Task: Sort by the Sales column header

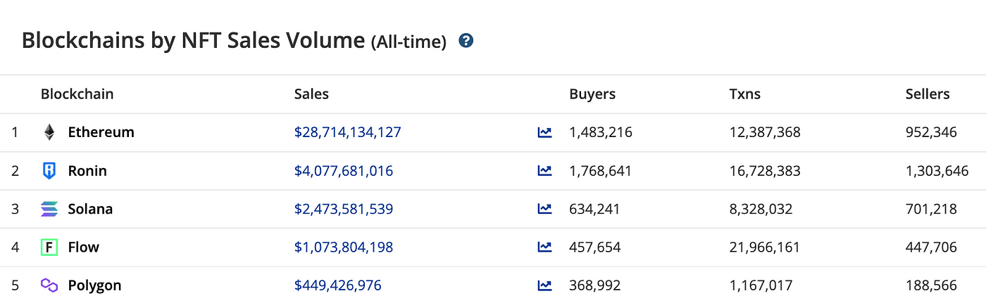Action: pyautogui.click(x=311, y=94)
